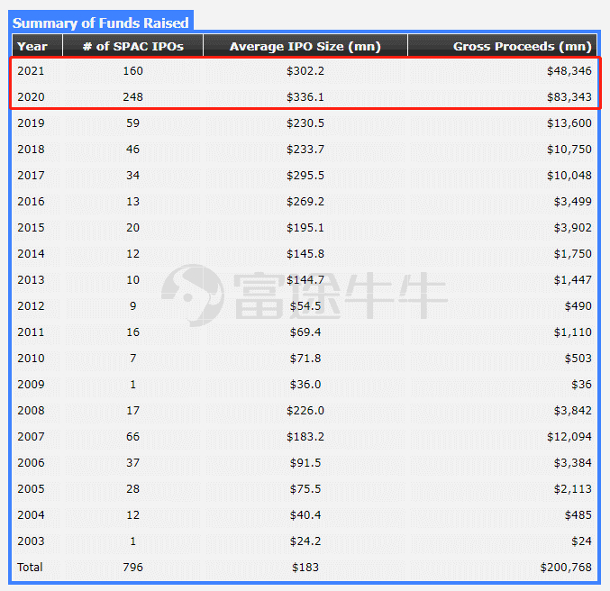Click the IPO count '59'
610x591 pixels.
(133, 123)
